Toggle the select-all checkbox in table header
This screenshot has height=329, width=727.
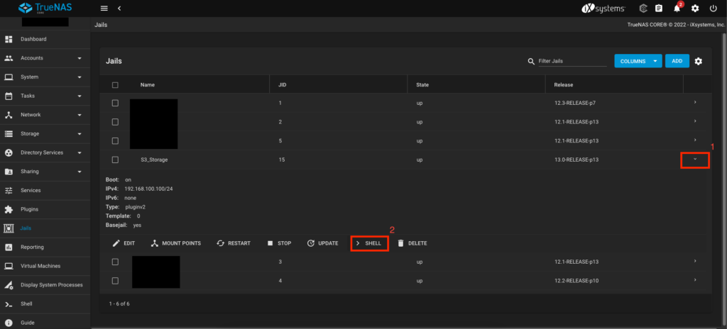point(115,85)
